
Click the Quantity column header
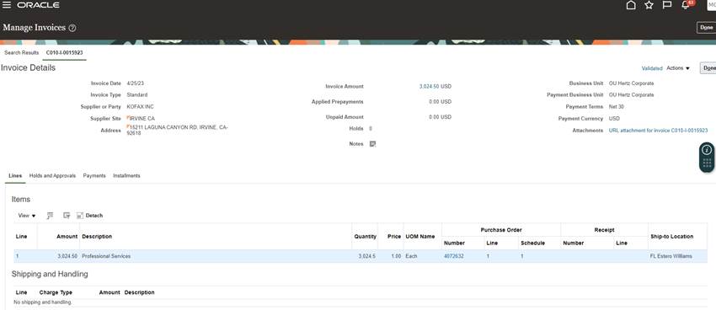[366, 237]
